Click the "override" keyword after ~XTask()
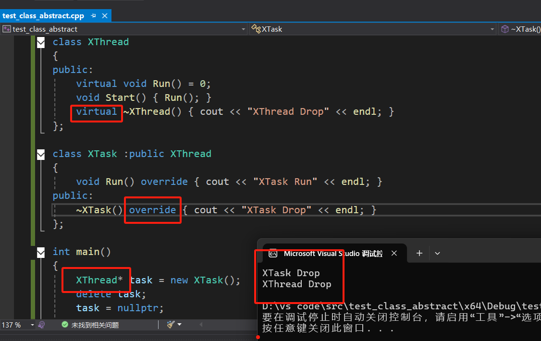Screen dimensions: 541x341 (x=152, y=210)
